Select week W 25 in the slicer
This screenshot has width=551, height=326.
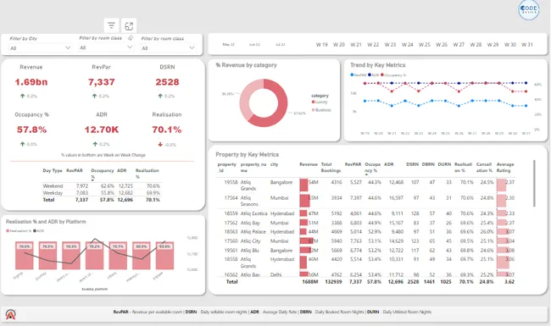[425, 45]
